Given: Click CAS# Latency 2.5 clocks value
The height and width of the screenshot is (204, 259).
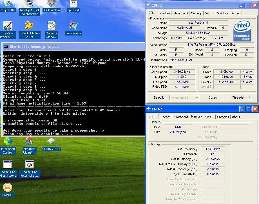Looking at the screenshot, I should (213, 159).
